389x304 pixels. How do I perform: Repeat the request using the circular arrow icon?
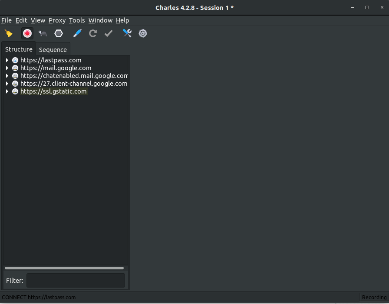(x=92, y=33)
